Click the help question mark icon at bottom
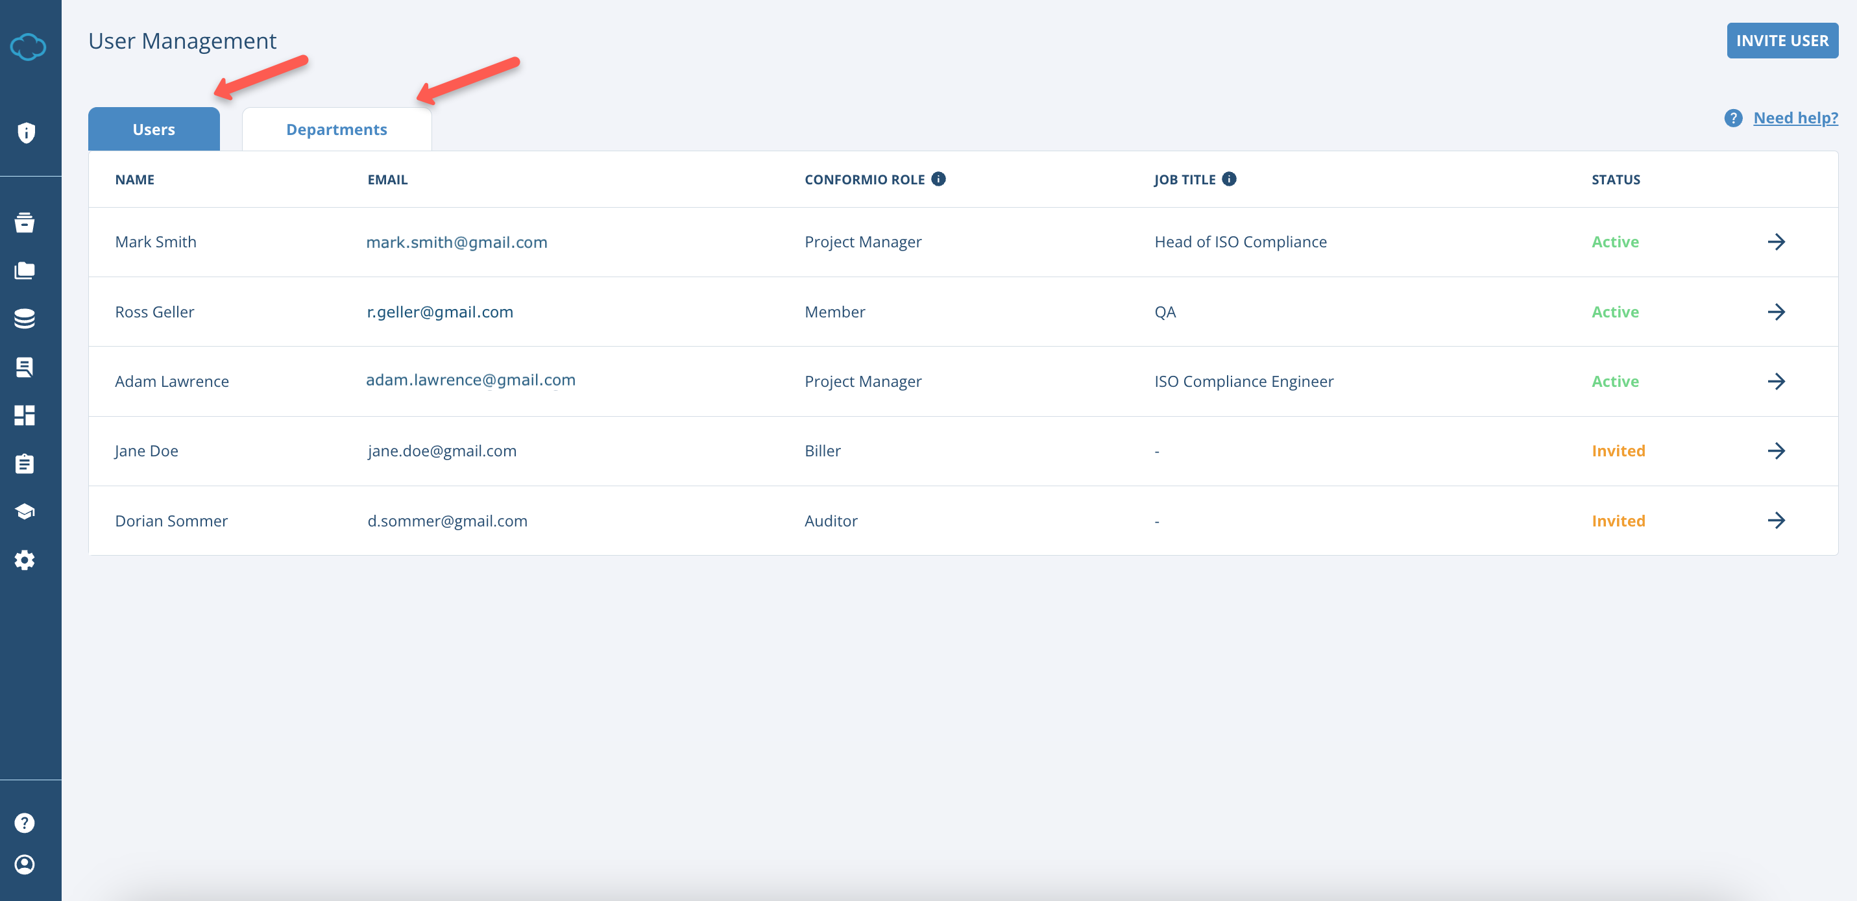Screen dimensions: 1857x901 [x=26, y=822]
